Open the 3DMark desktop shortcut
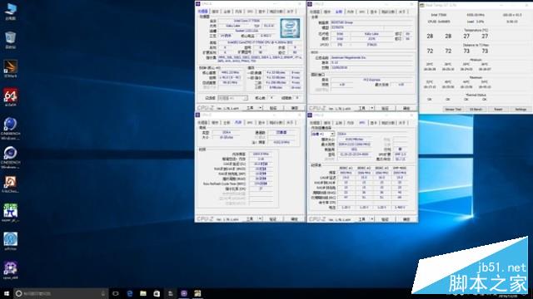The width and height of the screenshot is (533, 299). [x=11, y=68]
